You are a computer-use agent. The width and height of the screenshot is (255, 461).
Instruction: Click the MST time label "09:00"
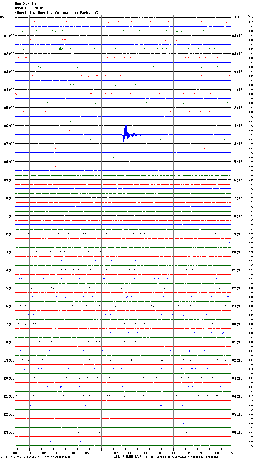(x=9, y=180)
